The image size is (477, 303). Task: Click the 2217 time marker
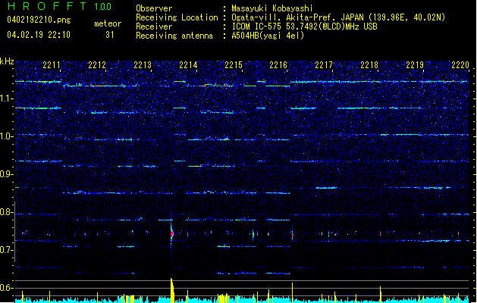324,64
